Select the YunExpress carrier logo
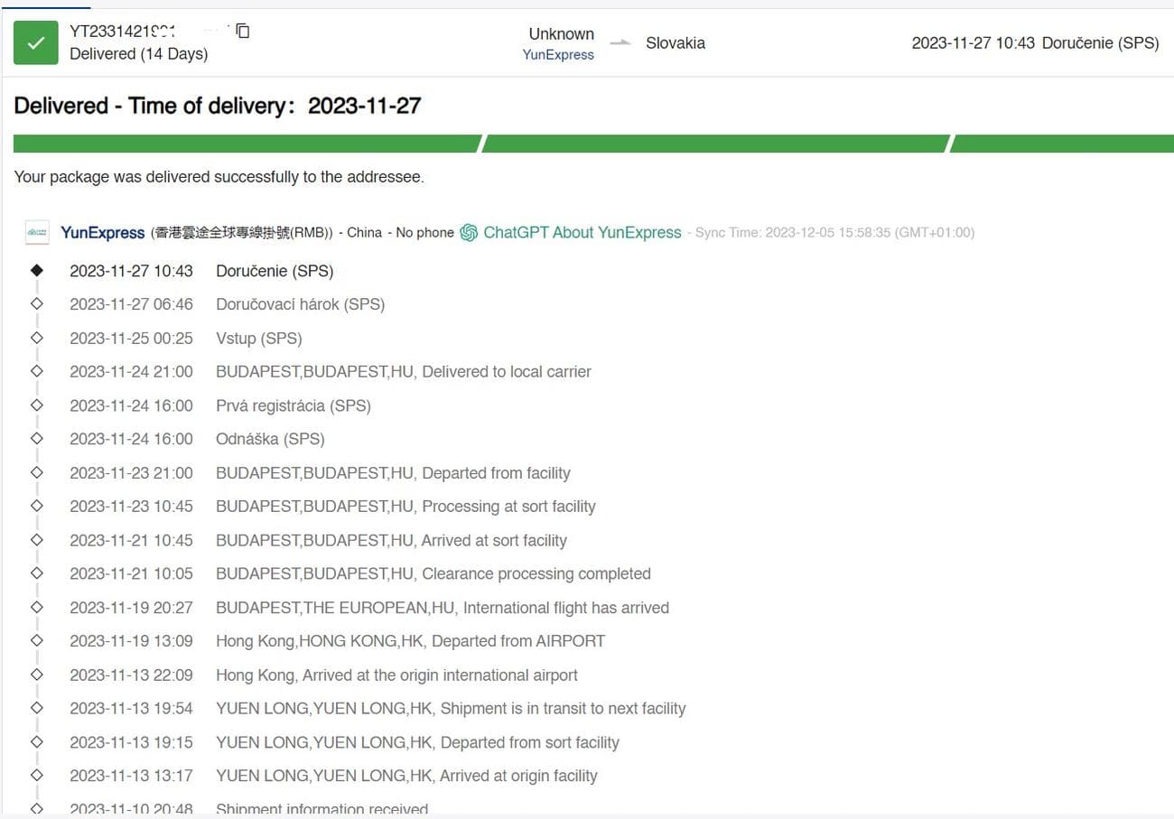The width and height of the screenshot is (1174, 819). click(x=37, y=232)
